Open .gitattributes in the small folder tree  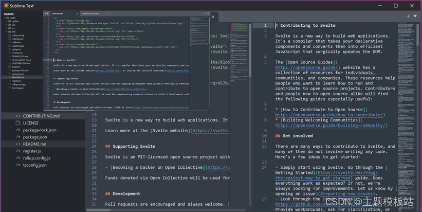pos(18,46)
